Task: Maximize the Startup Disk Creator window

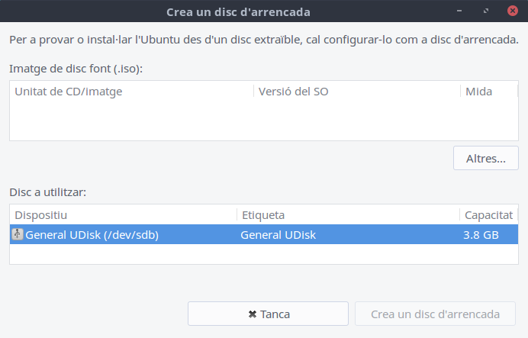Action: tap(485, 11)
